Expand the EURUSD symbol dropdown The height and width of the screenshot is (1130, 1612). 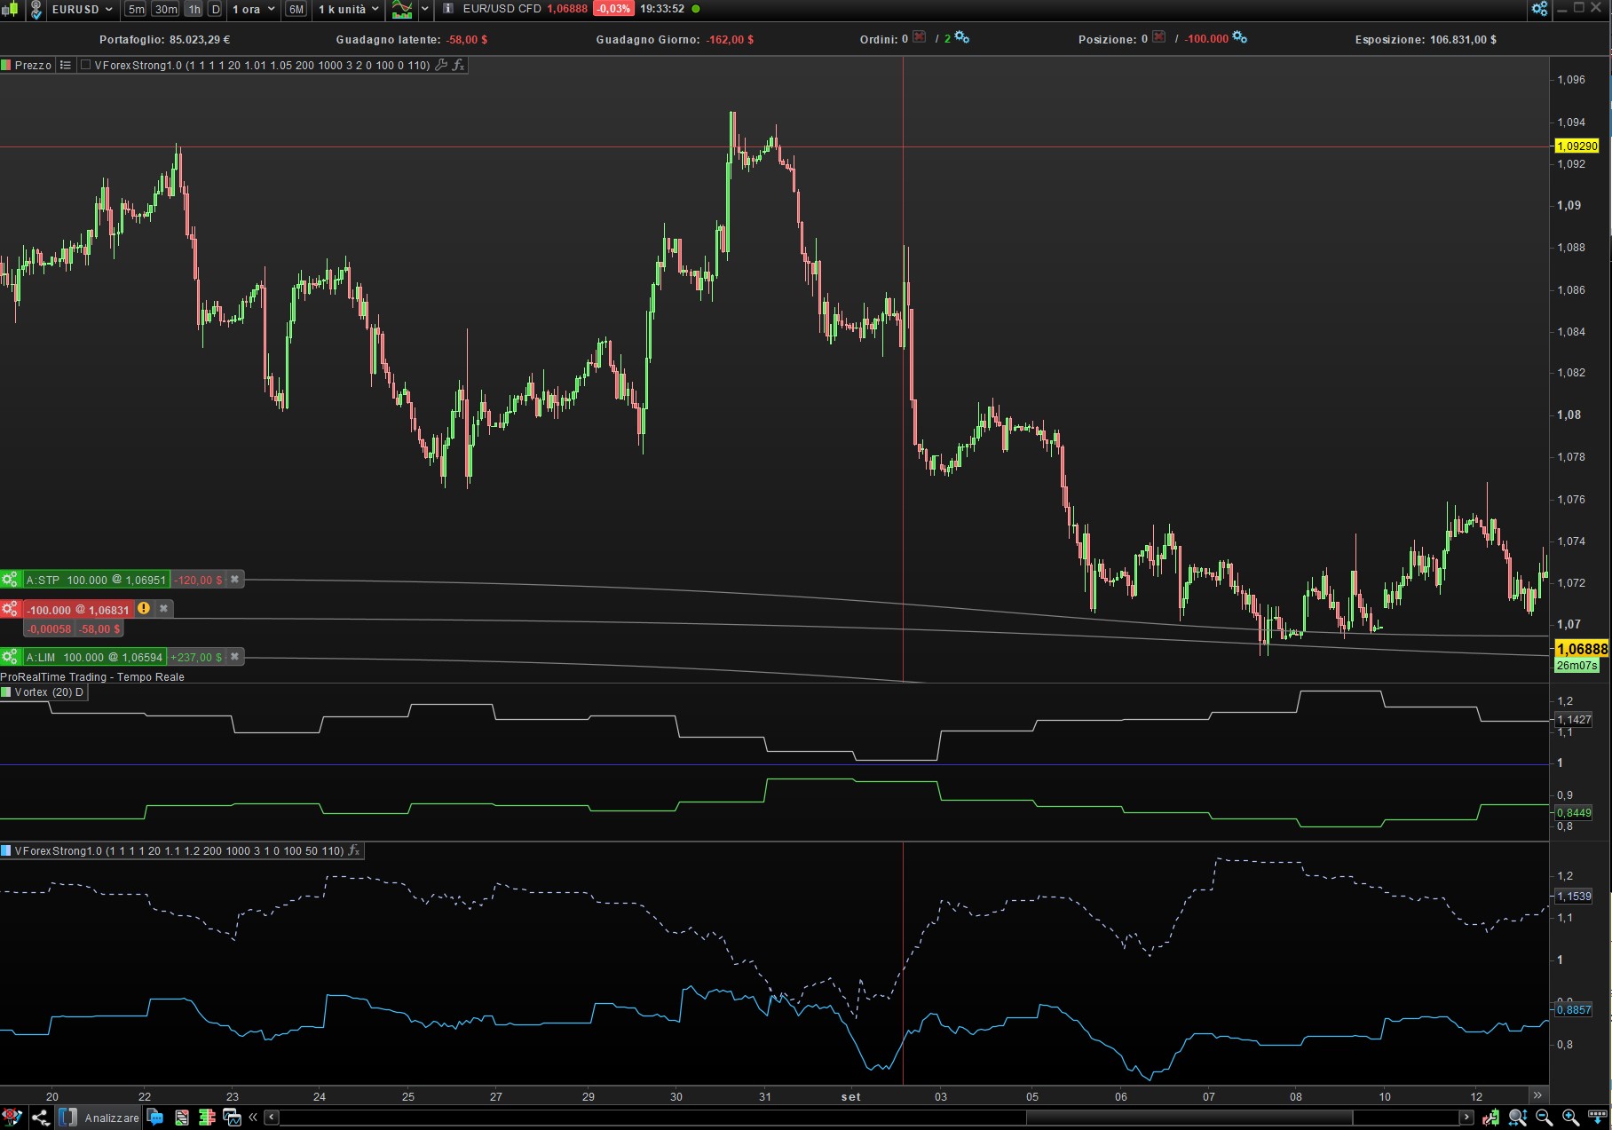click(108, 9)
